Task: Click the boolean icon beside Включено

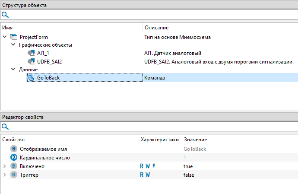Action: (x=13, y=166)
